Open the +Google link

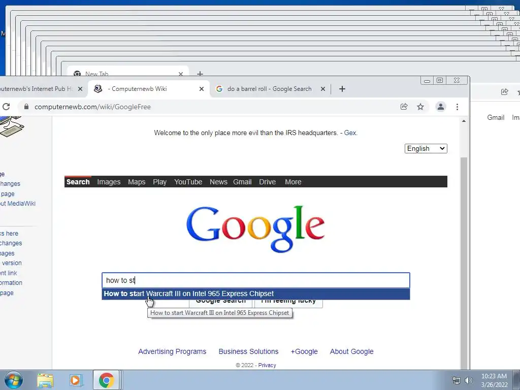click(x=304, y=351)
